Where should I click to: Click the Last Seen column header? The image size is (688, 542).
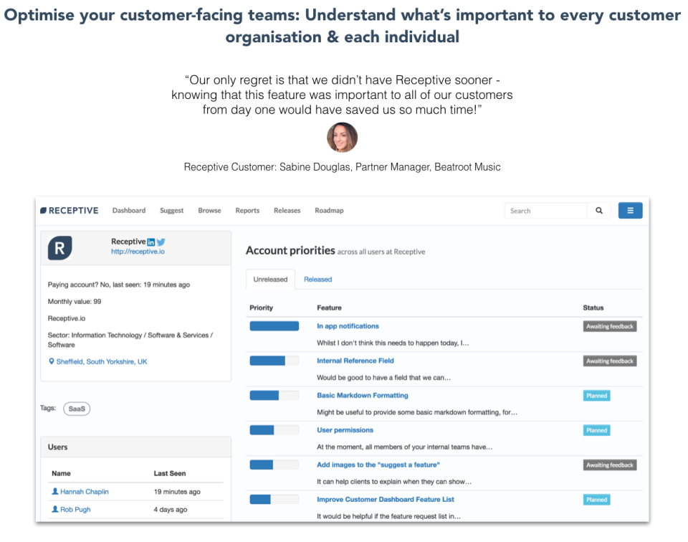tap(170, 474)
